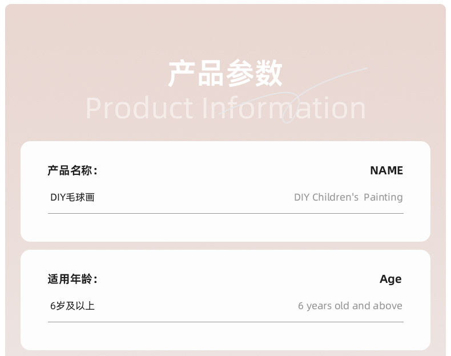Click the divider line under 6岁及以上

[226, 322]
